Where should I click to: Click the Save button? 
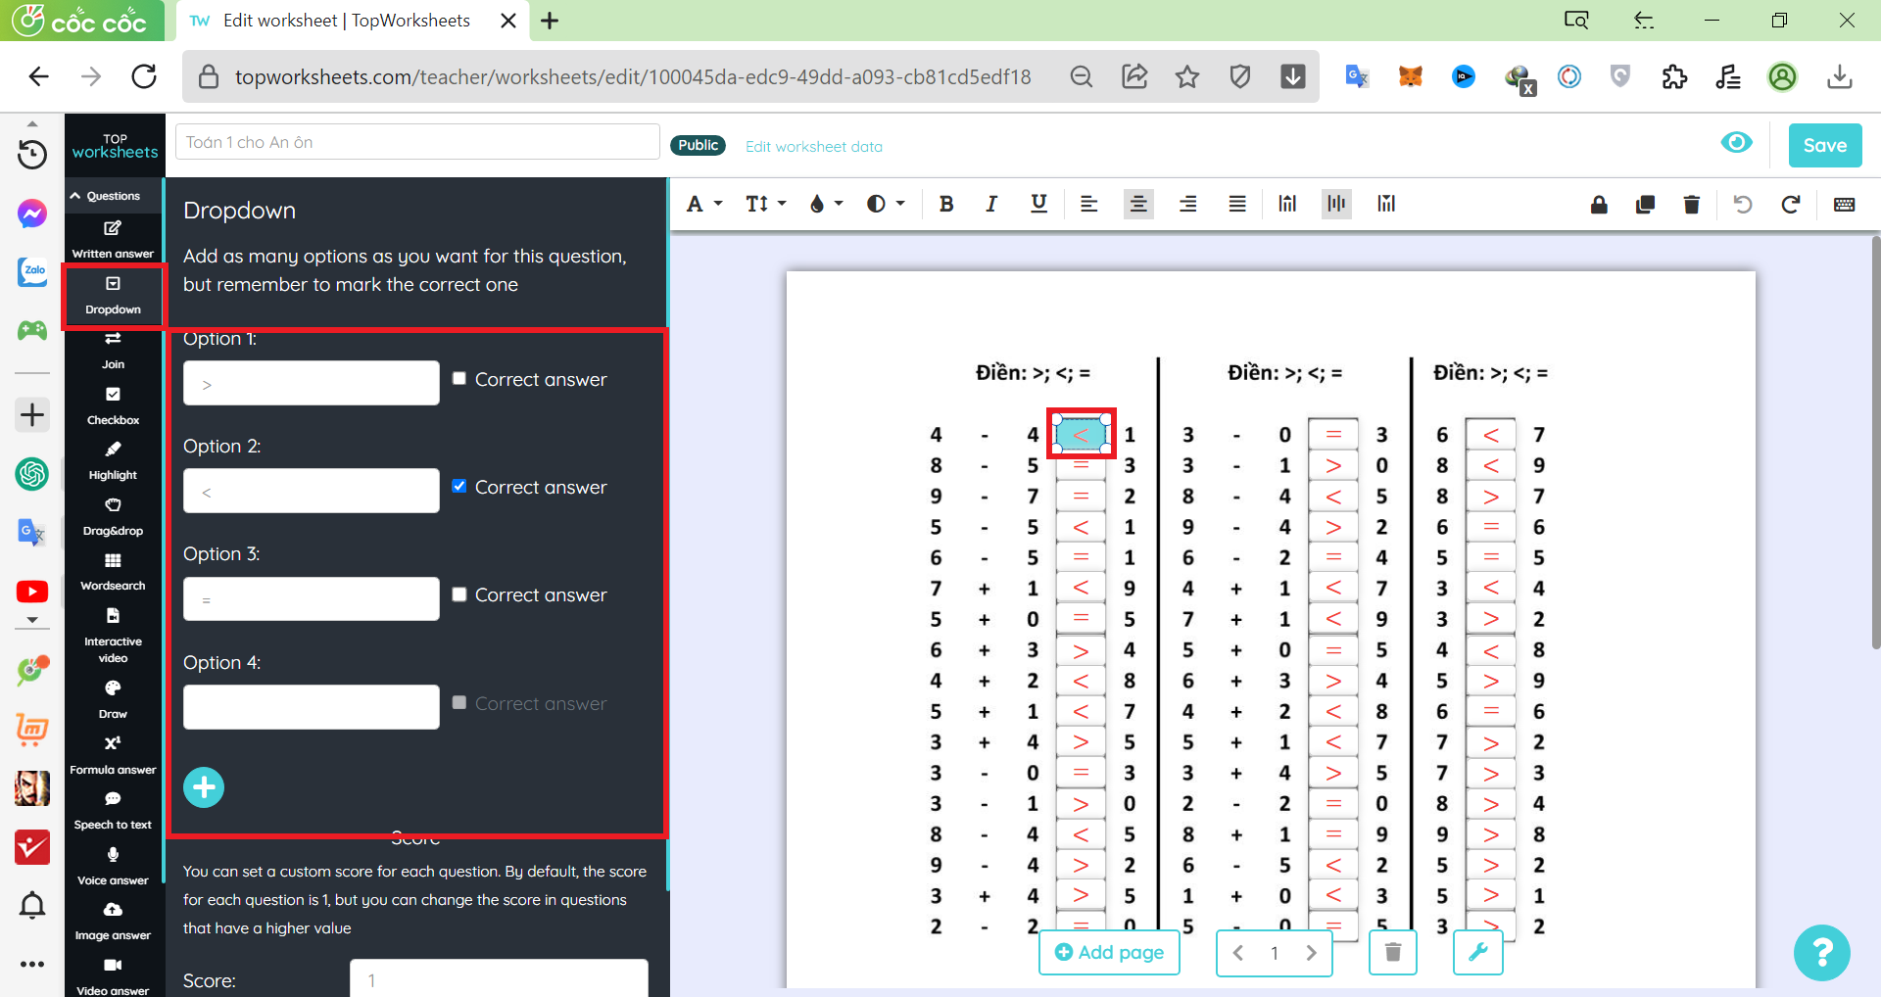pos(1824,146)
